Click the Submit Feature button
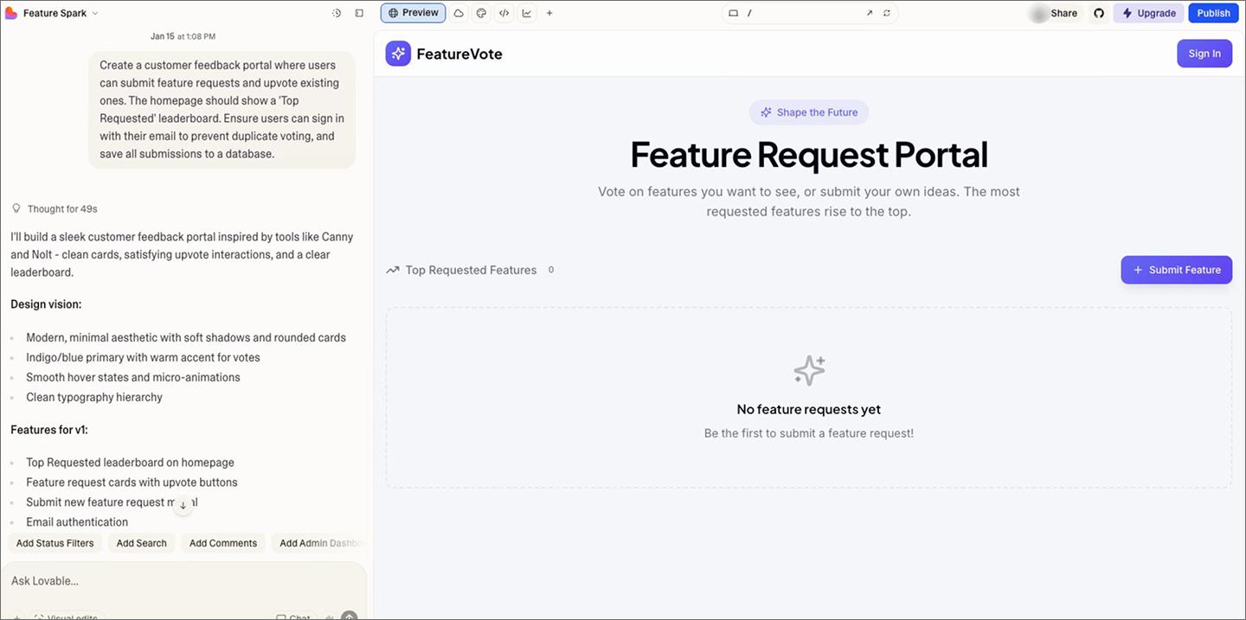This screenshot has width=1246, height=620. (x=1176, y=269)
